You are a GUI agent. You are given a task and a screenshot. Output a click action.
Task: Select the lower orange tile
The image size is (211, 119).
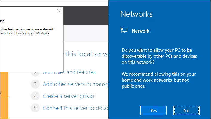(x=4, y=108)
